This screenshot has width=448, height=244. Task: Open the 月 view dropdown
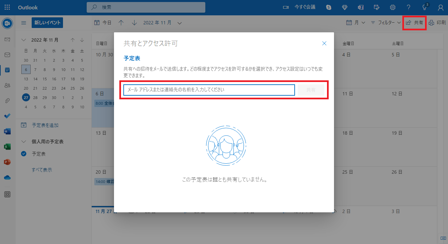pyautogui.click(x=356, y=23)
